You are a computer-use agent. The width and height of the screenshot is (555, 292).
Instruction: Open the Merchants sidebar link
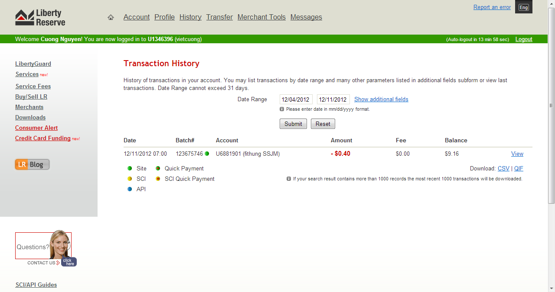tap(29, 107)
